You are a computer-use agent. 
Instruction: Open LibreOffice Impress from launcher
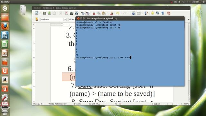click(x=5, y=53)
